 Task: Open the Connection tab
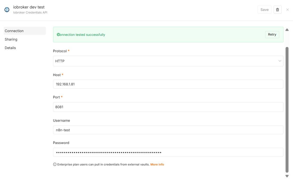pyautogui.click(x=25, y=31)
